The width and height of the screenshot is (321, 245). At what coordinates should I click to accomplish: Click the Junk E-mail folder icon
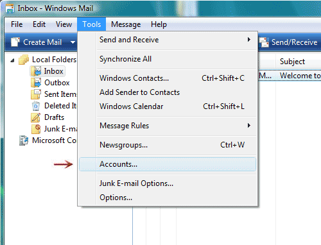click(36, 129)
